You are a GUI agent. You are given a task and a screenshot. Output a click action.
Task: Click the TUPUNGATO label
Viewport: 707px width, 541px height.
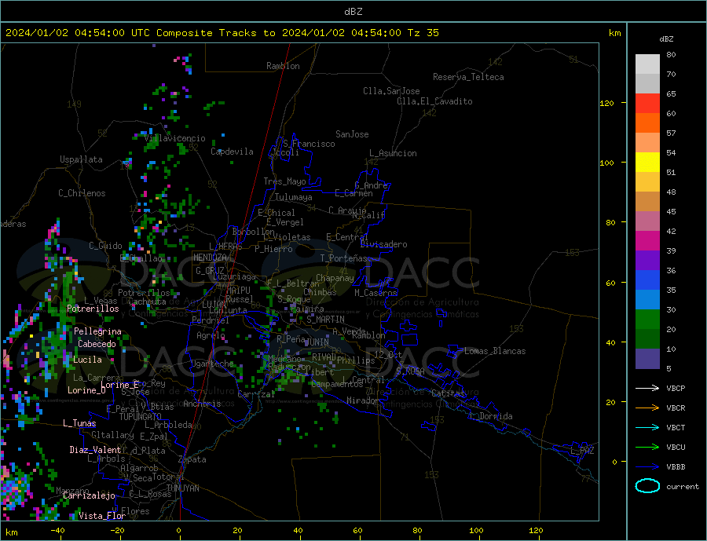[x=141, y=417]
